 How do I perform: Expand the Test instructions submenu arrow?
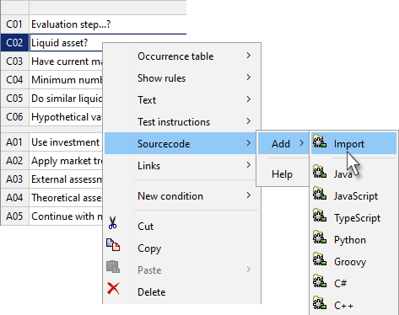[x=249, y=121]
